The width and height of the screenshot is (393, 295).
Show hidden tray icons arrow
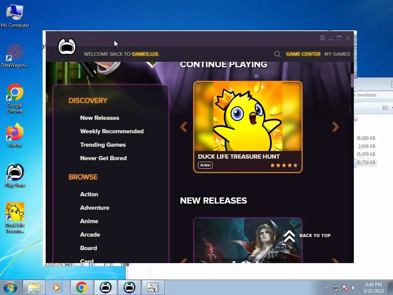[326, 288]
